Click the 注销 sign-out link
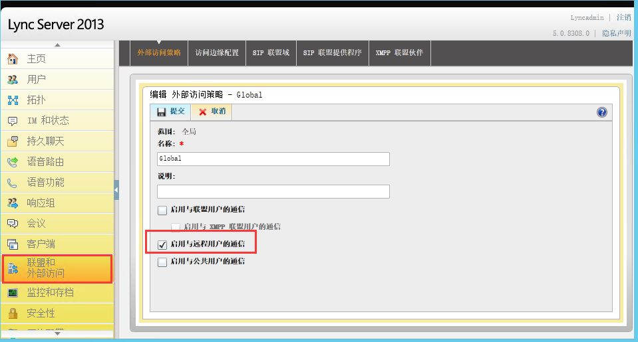This screenshot has height=342, width=638. tap(623, 17)
